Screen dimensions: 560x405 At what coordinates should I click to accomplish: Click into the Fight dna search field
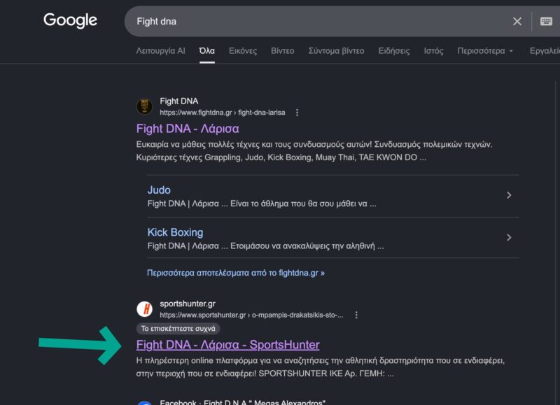(x=318, y=22)
